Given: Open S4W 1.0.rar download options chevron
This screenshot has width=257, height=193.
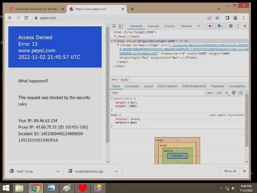Looking at the screenshot, I should pos(58,171).
